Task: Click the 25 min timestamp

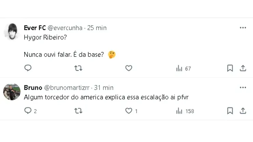Action: (x=97, y=28)
